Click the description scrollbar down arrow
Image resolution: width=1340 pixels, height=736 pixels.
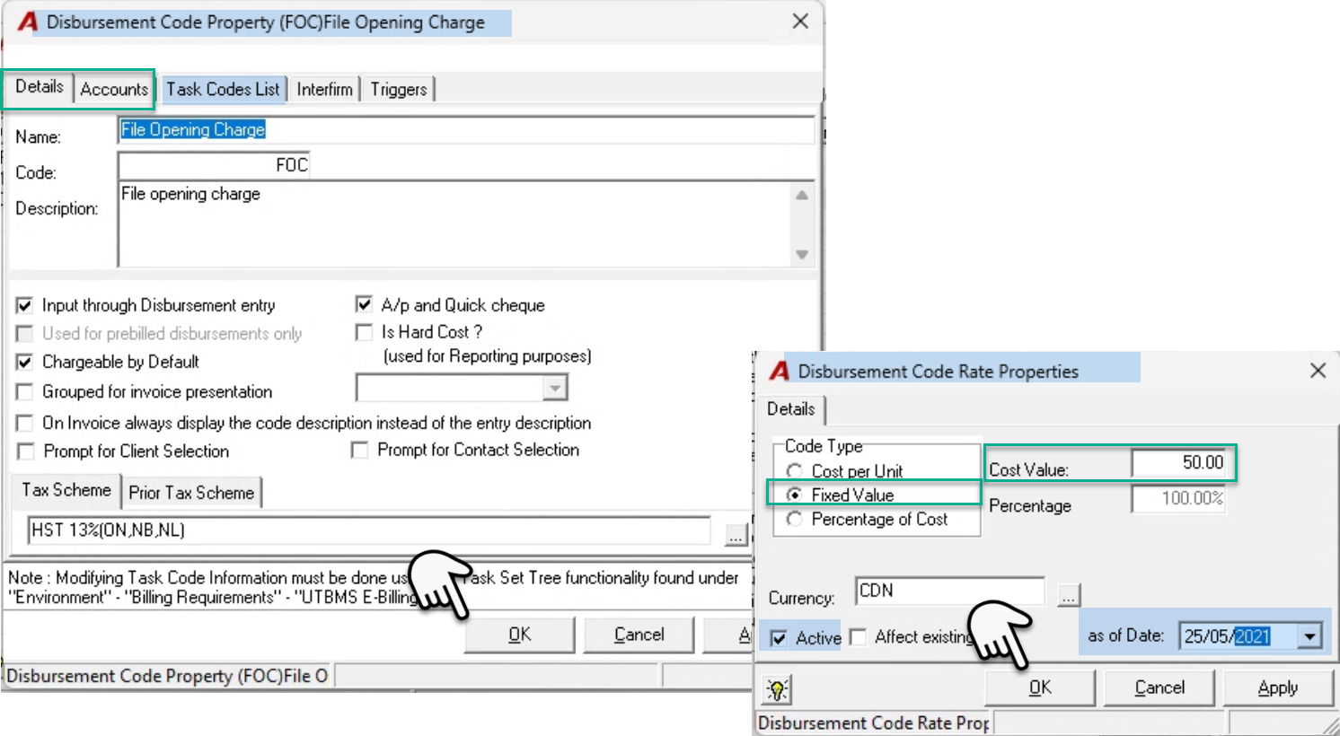(x=802, y=255)
